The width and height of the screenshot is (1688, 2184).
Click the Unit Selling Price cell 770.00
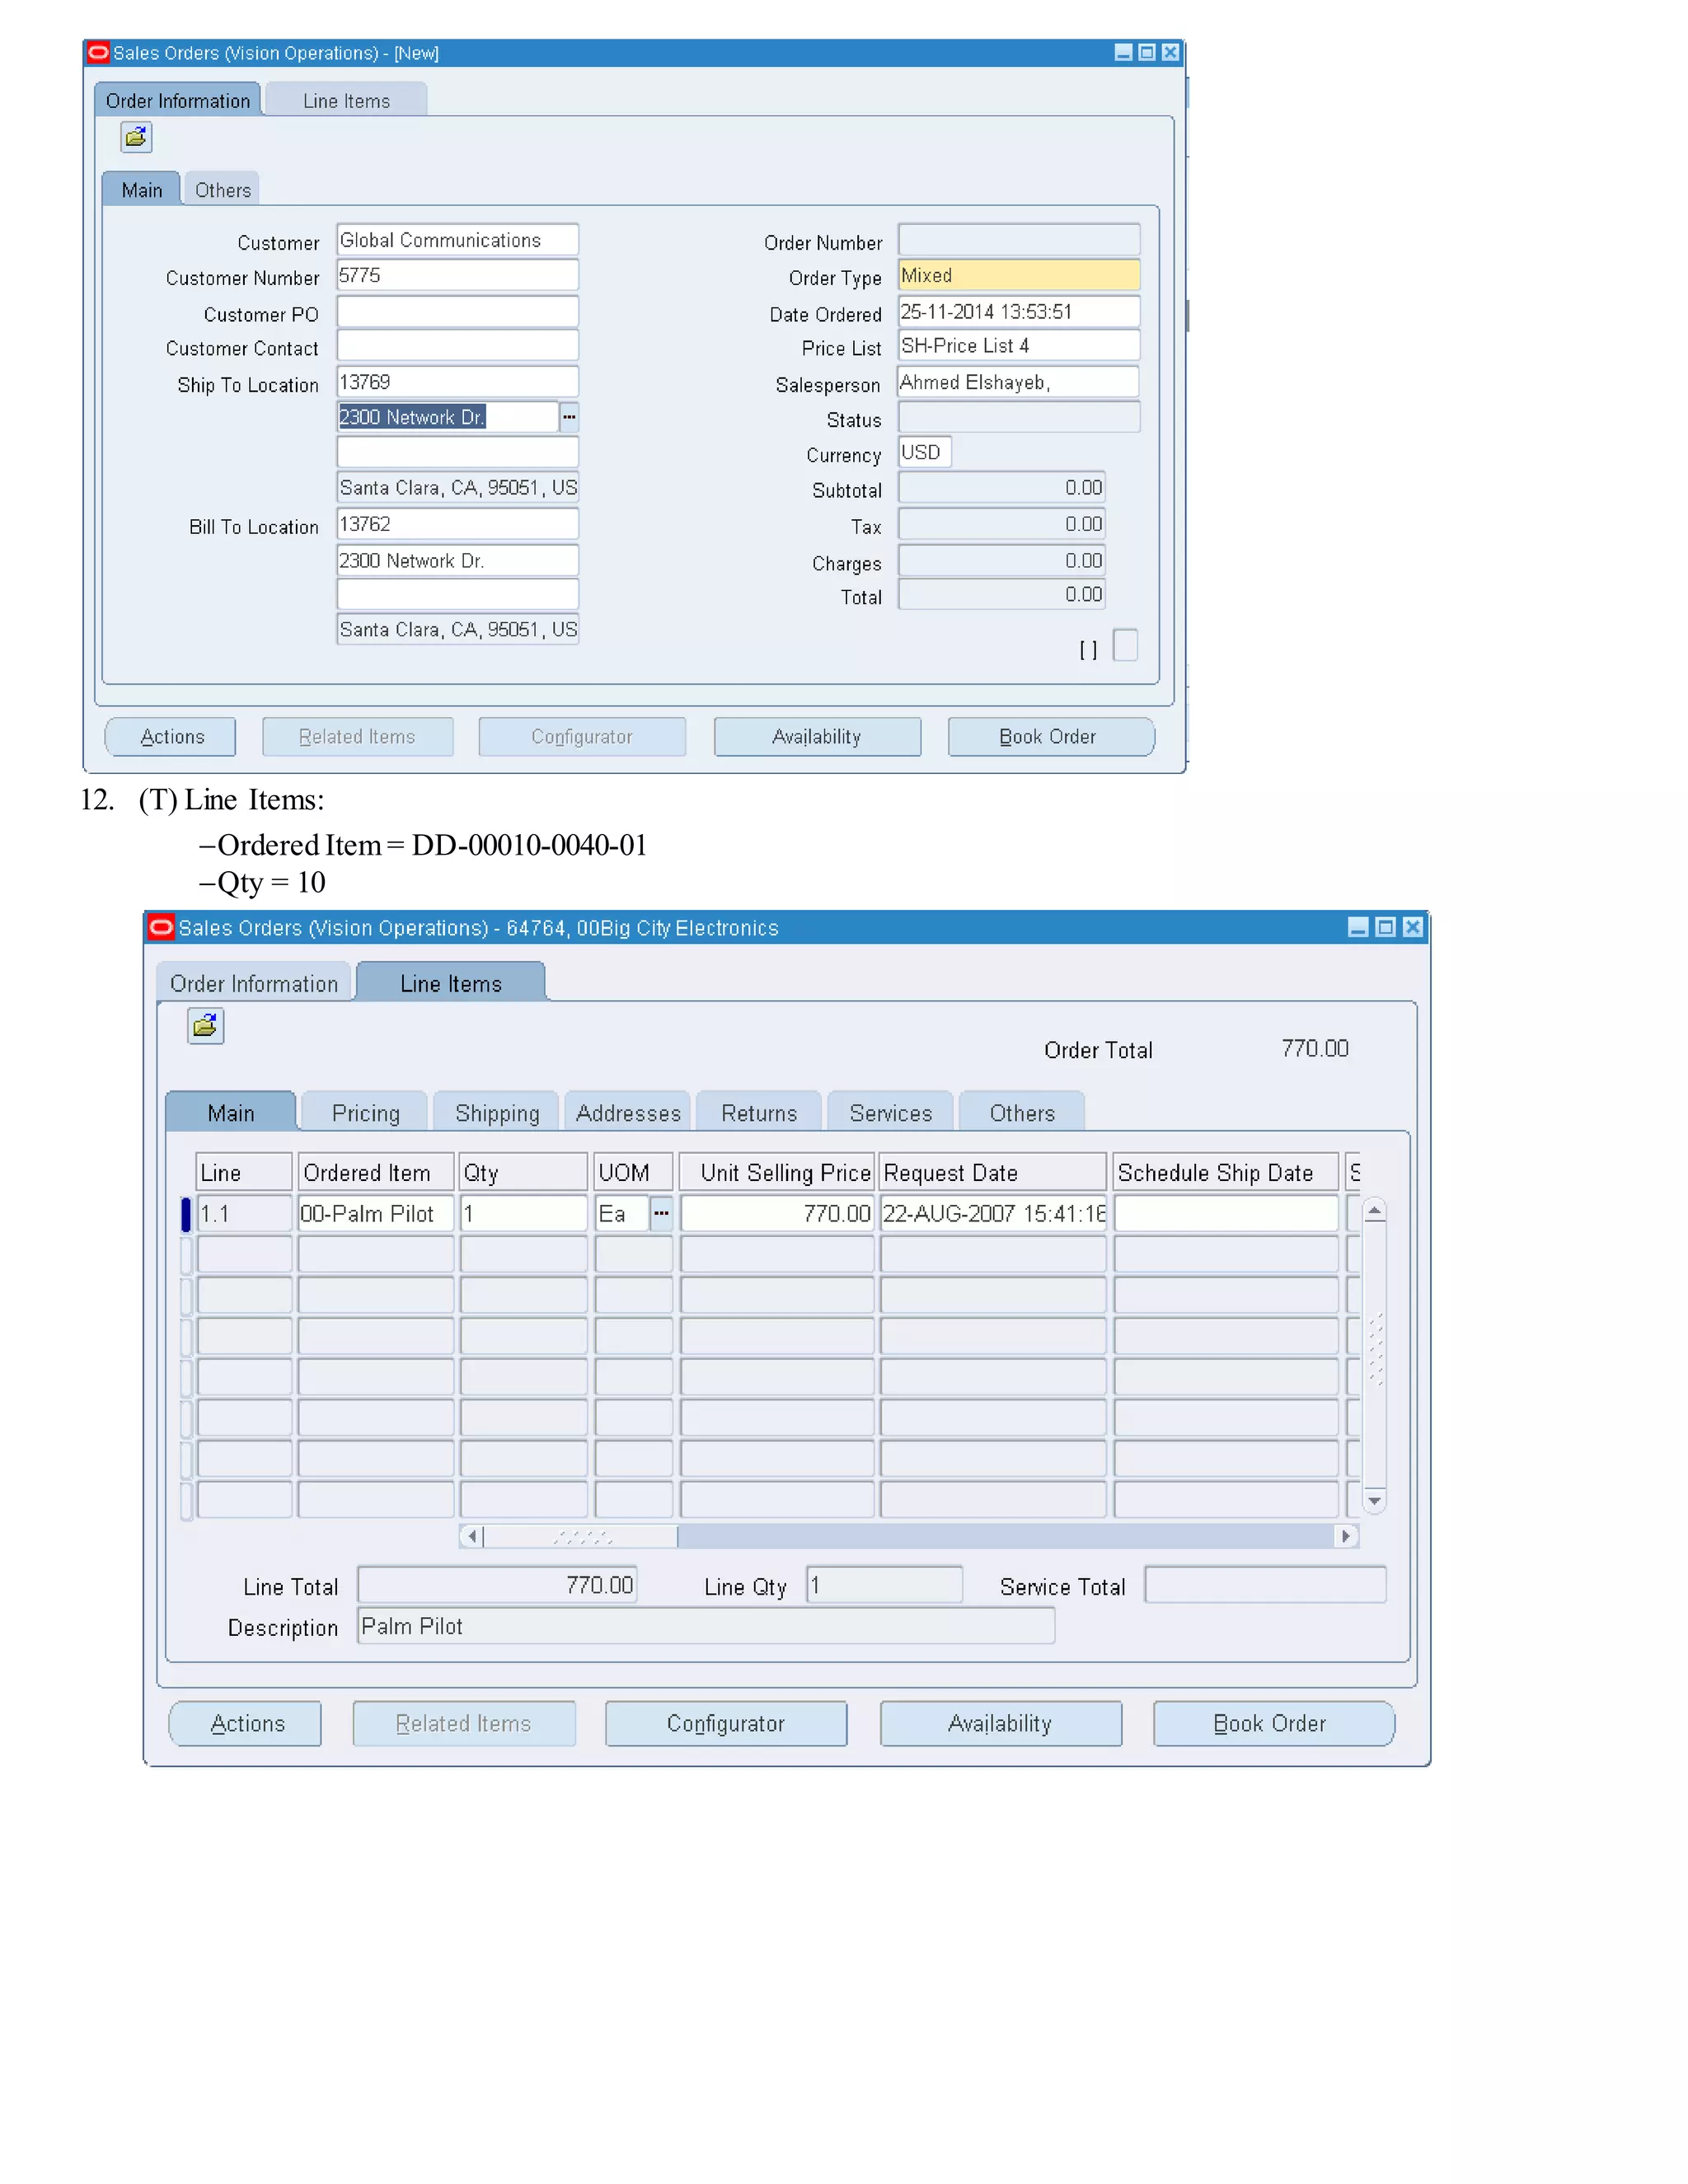pyautogui.click(x=777, y=1213)
